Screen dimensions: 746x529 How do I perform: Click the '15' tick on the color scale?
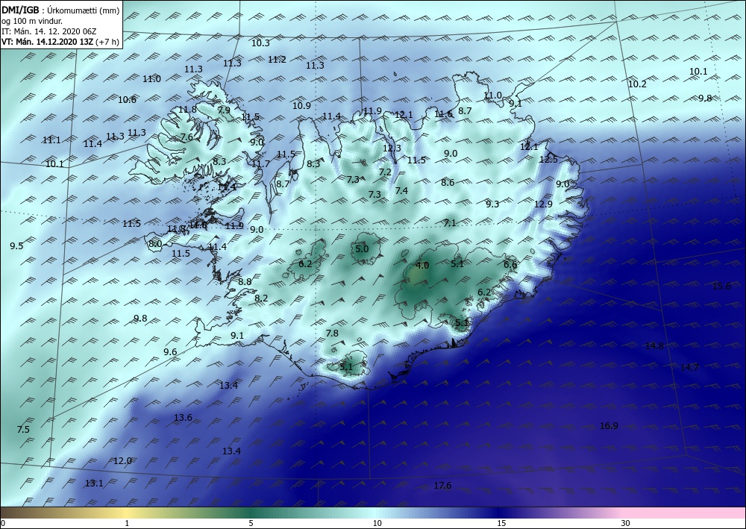501,524
